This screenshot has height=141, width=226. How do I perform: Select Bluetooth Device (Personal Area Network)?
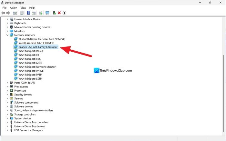[x=42, y=39]
